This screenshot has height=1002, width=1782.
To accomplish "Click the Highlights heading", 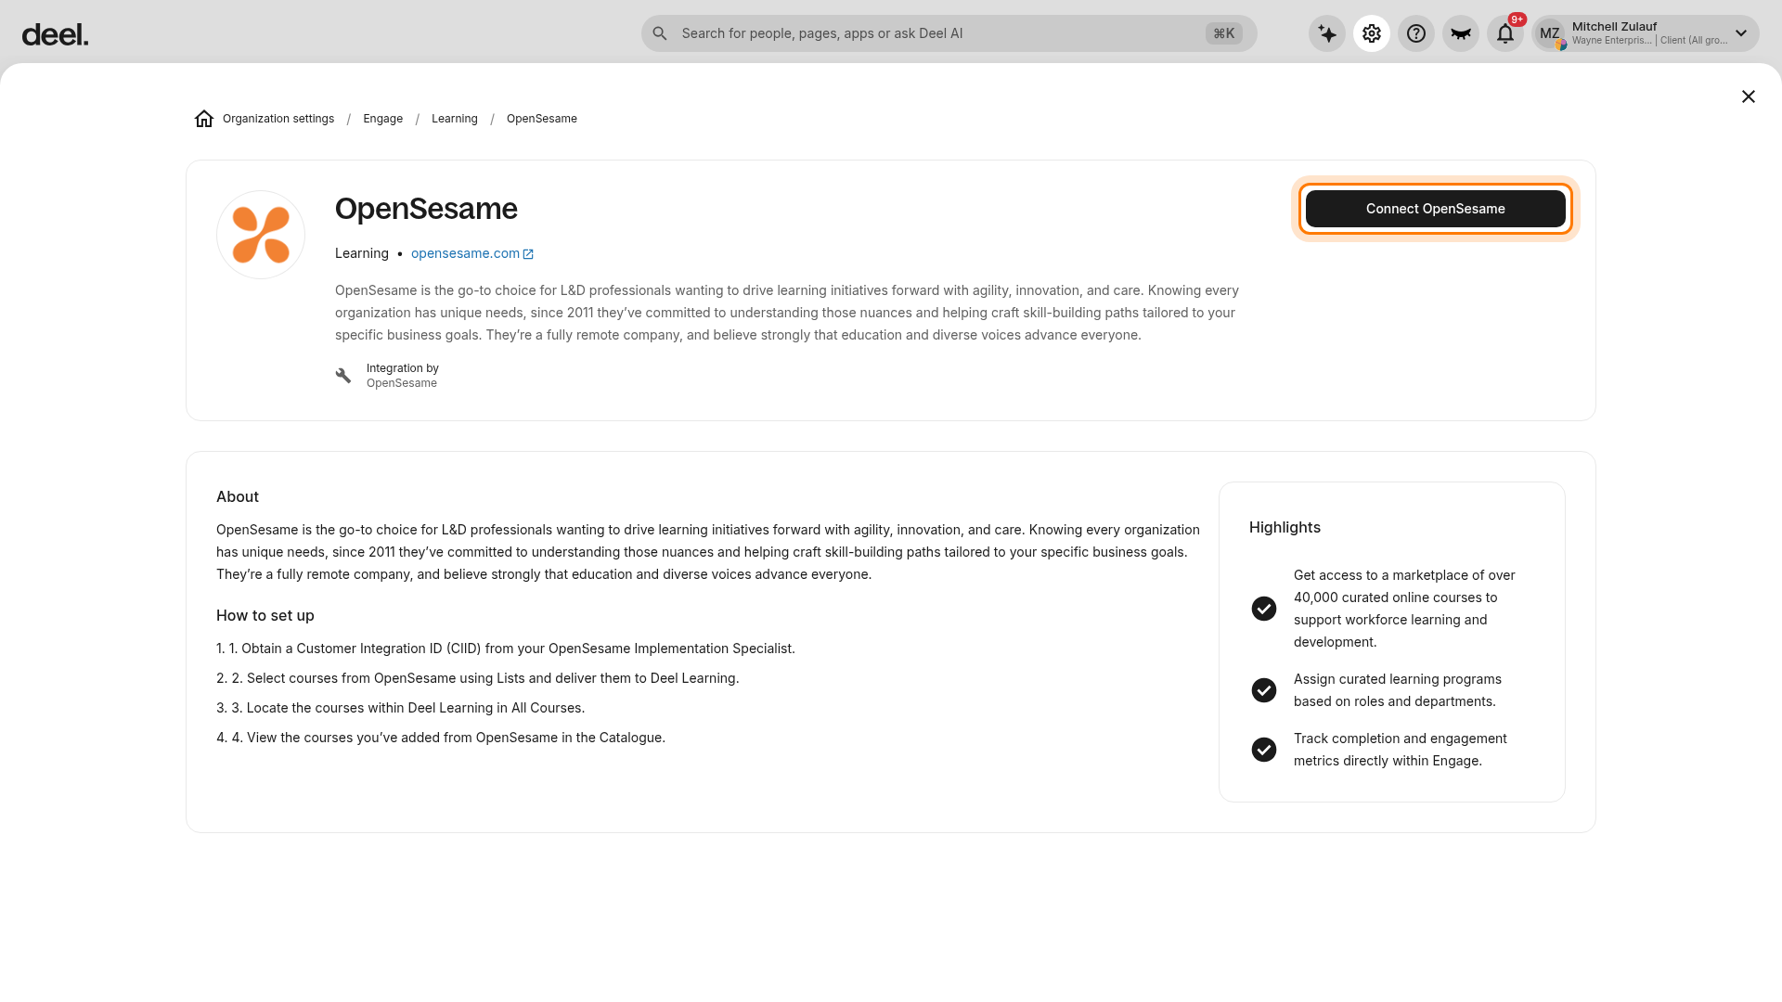I will pyautogui.click(x=1285, y=528).
